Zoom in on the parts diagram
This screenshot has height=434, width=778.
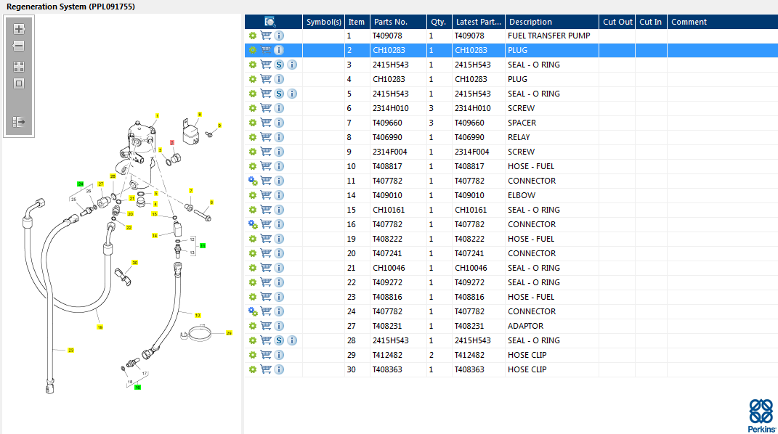[19, 29]
